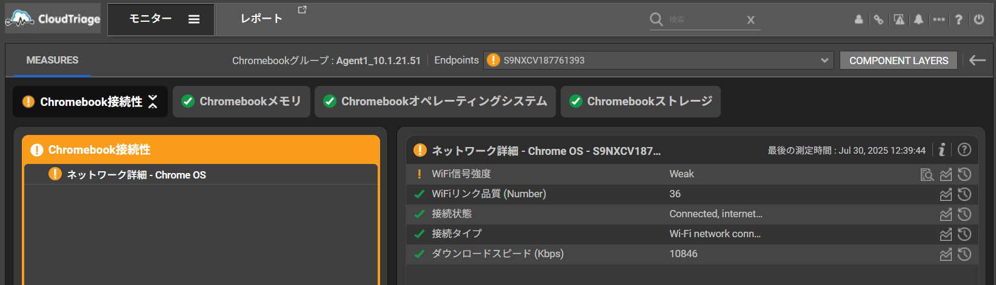Switch to the Chromebookメモリ tab
The width and height of the screenshot is (996, 285).
tap(241, 102)
